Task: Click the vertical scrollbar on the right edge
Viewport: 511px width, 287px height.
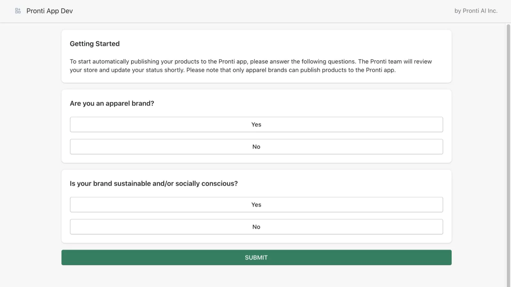Action: (508, 153)
